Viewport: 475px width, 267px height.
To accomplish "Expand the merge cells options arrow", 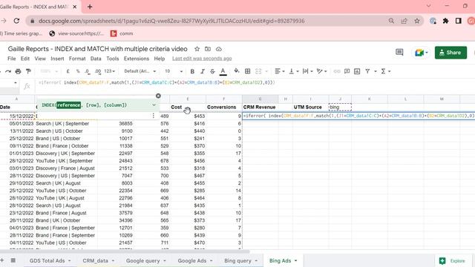I will 266,71.
